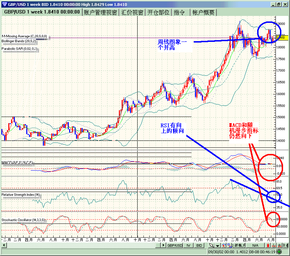Click the 08-08 00:46:19 clock field
290x256 pixels.
coord(262,252)
